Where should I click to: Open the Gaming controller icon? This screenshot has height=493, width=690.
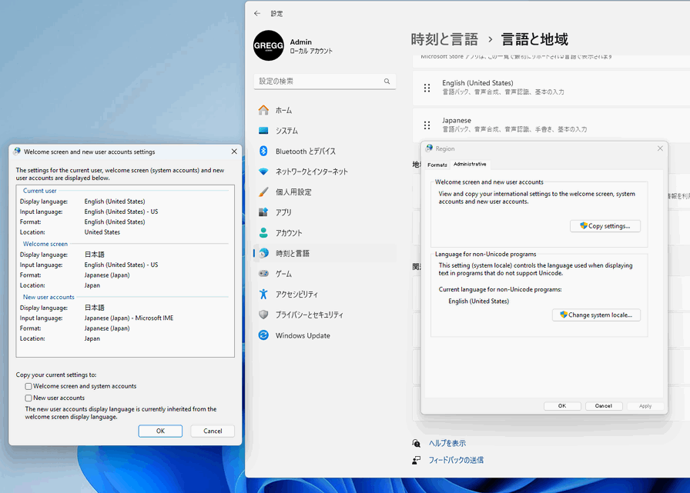(263, 274)
